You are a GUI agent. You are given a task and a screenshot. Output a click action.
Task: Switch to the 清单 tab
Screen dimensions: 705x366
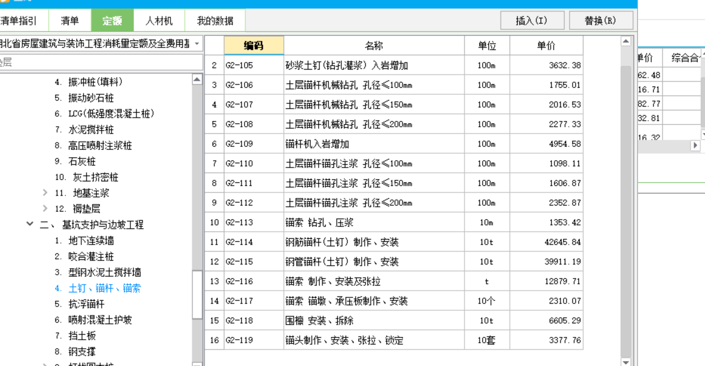[x=70, y=21]
